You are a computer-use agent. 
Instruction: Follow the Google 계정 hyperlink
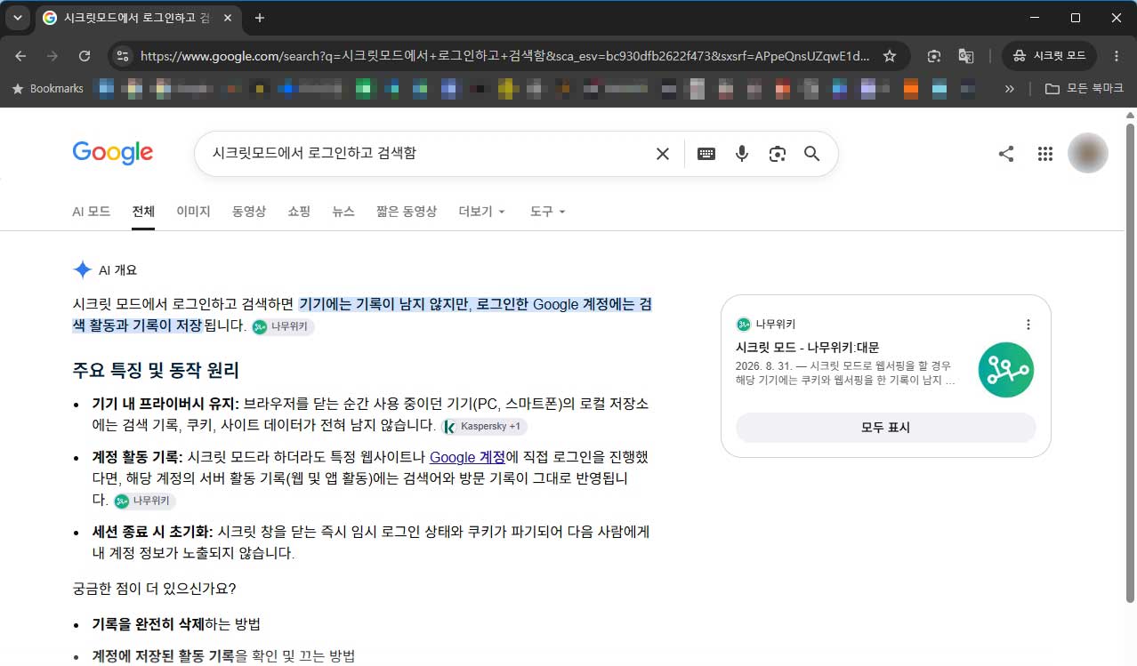point(467,457)
